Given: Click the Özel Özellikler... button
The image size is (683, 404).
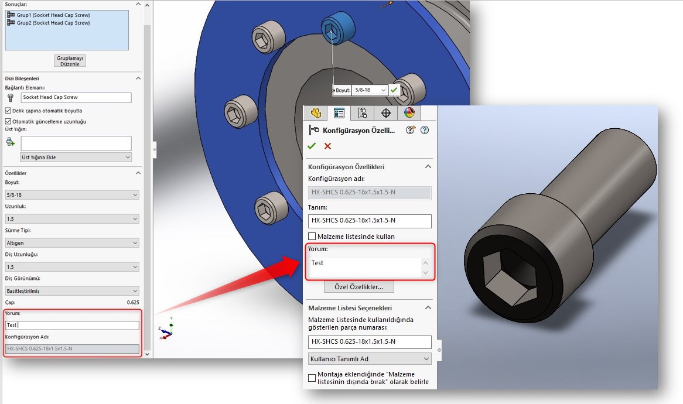Looking at the screenshot, I should click(359, 287).
